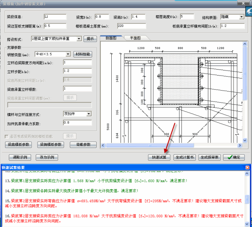
Task: Click the bird logo icon at top right
Action: coord(249,11)
